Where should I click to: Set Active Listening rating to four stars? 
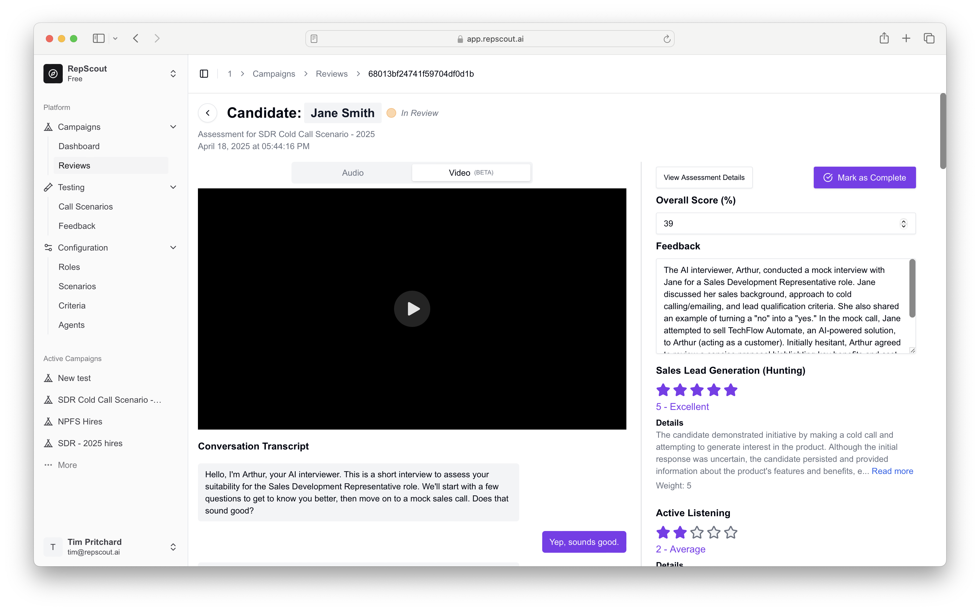(x=714, y=533)
